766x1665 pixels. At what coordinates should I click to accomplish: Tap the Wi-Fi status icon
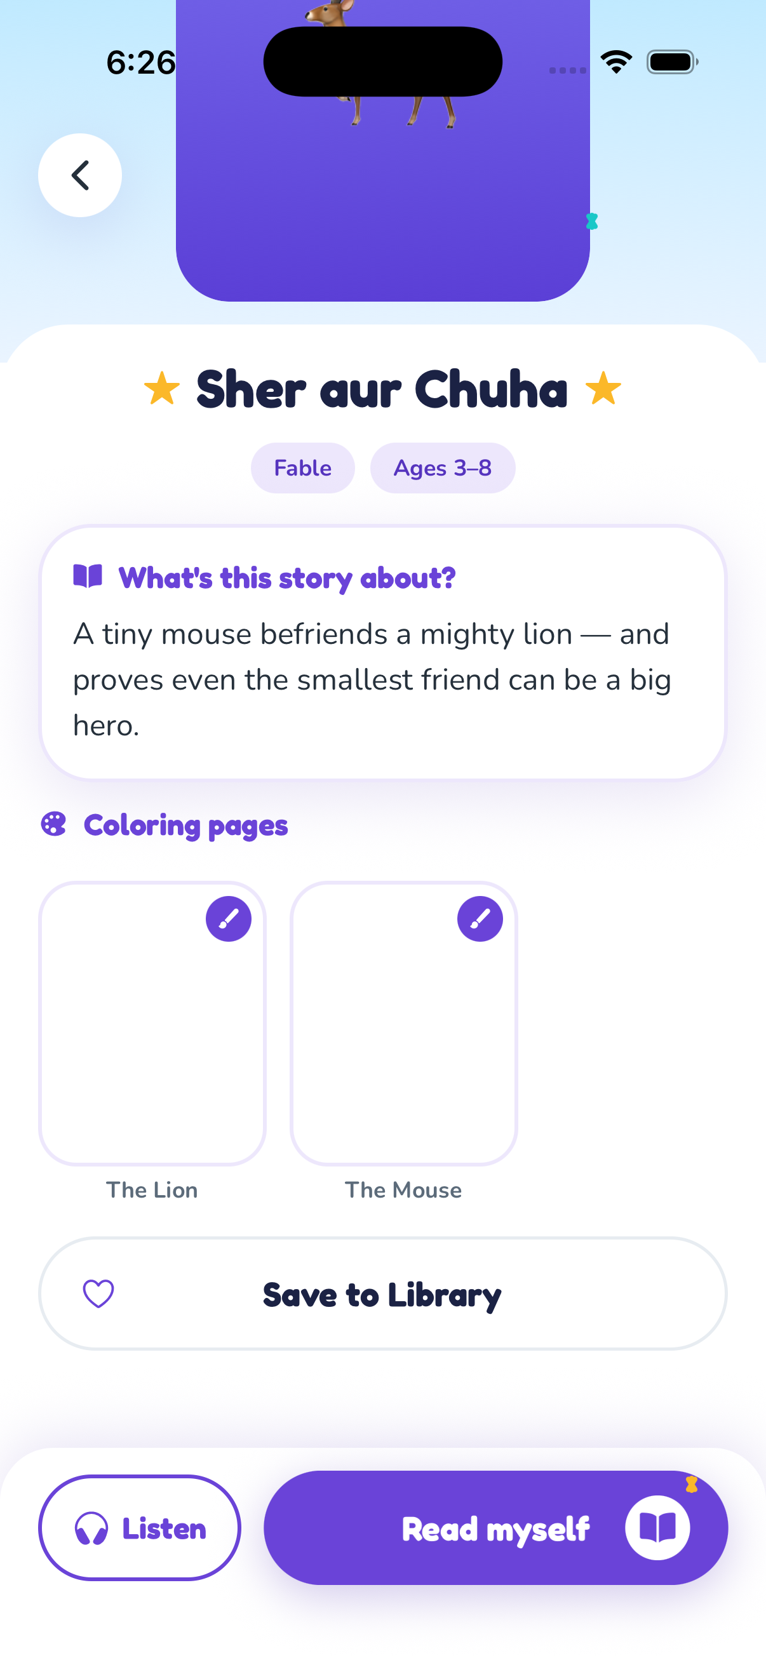[616, 62]
